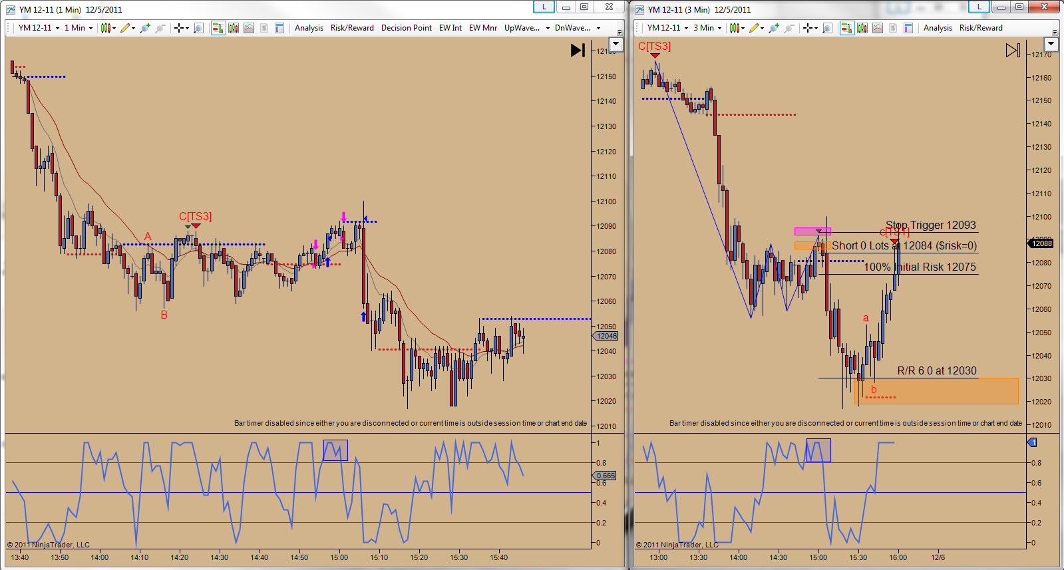Open Analysis menu in 1 Min chart

pyautogui.click(x=309, y=28)
